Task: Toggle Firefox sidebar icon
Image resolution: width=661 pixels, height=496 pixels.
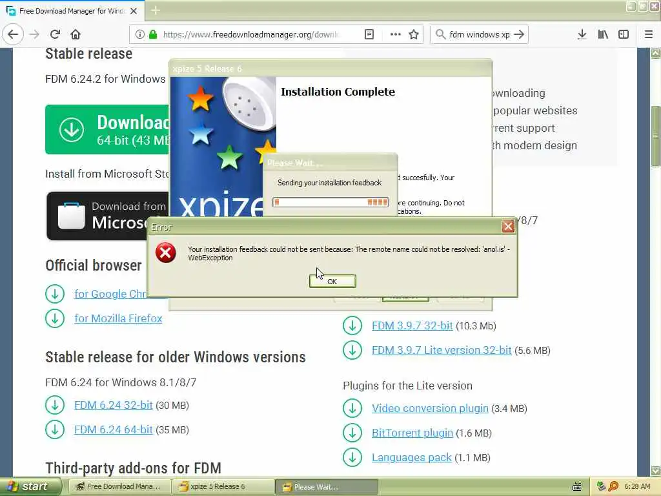Action: pyautogui.click(x=624, y=34)
